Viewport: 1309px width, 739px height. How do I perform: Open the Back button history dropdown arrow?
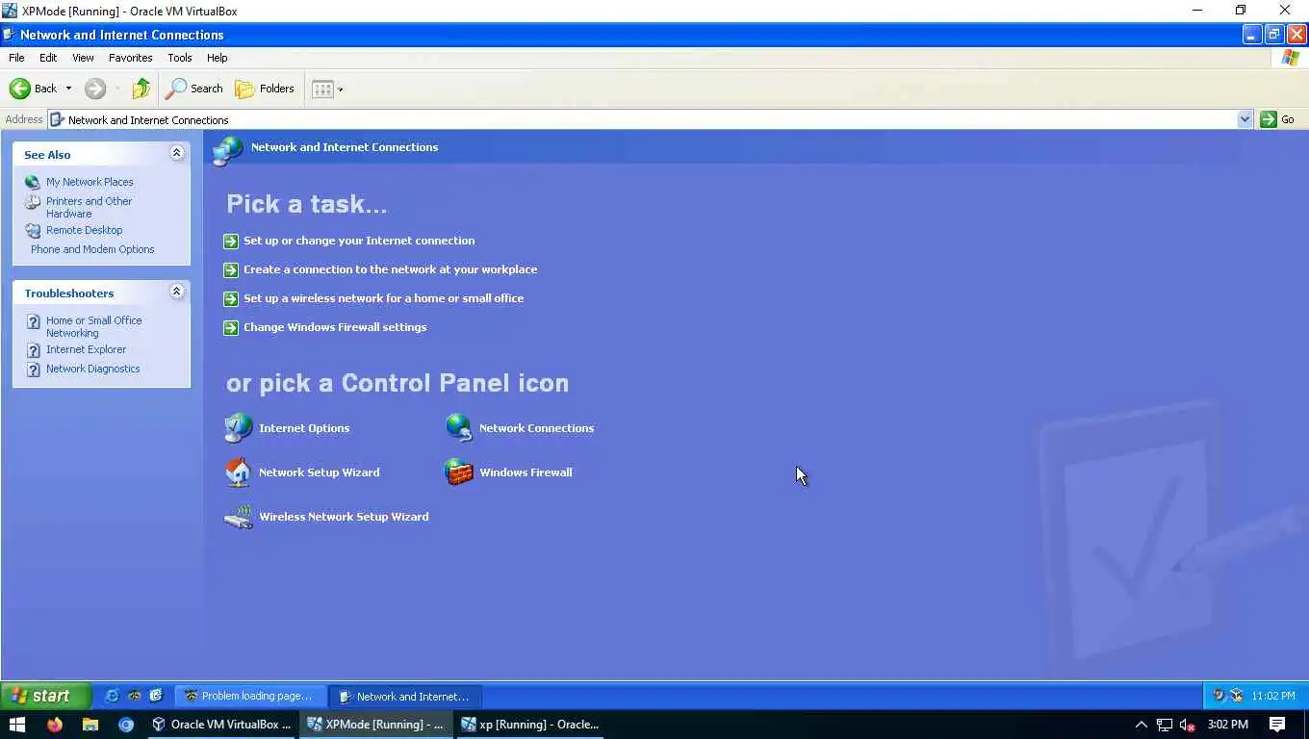[68, 89]
